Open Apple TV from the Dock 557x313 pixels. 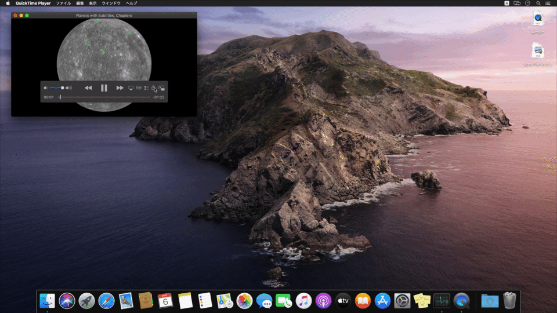pyautogui.click(x=343, y=301)
